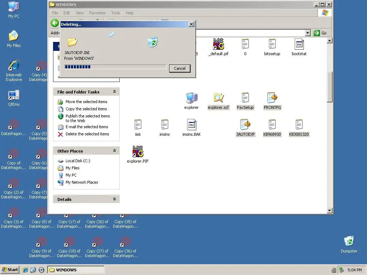Select the FRONTPG settings file

pyautogui.click(x=272, y=101)
